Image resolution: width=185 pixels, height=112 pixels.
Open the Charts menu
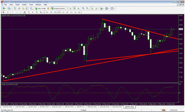(x=24, y=5)
